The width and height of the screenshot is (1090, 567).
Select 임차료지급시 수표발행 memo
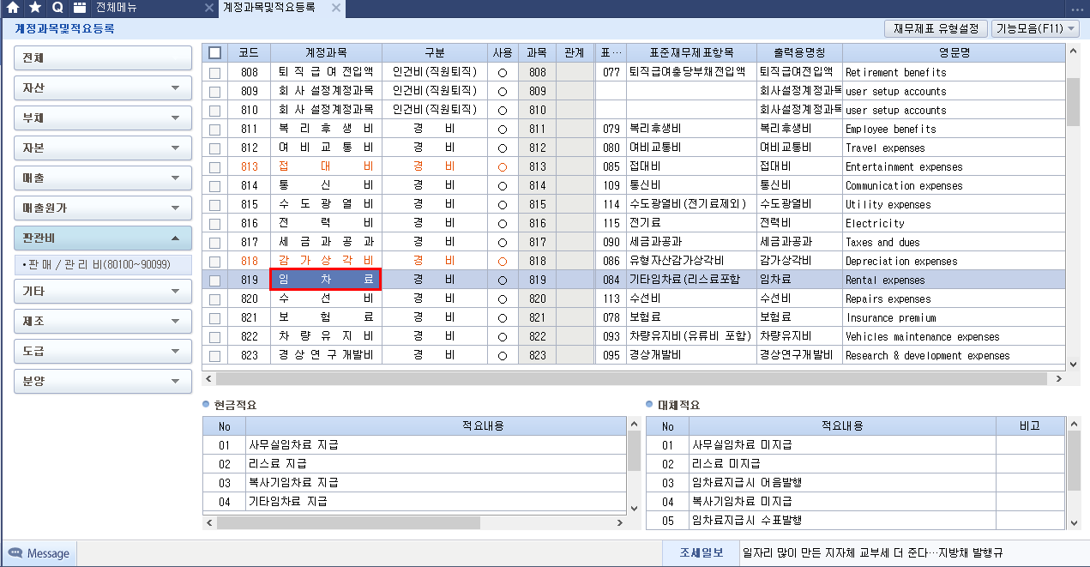(842, 520)
